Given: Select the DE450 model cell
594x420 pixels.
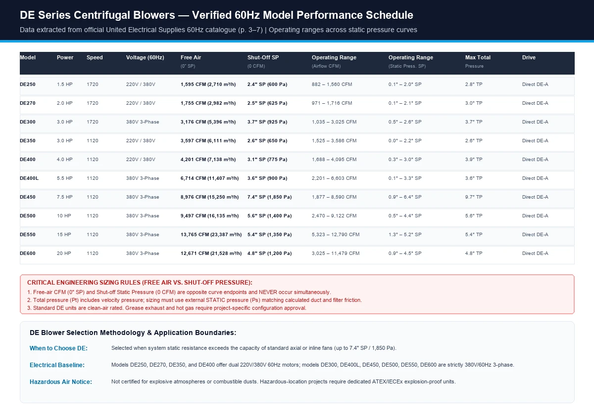Looking at the screenshot, I should [x=28, y=197].
